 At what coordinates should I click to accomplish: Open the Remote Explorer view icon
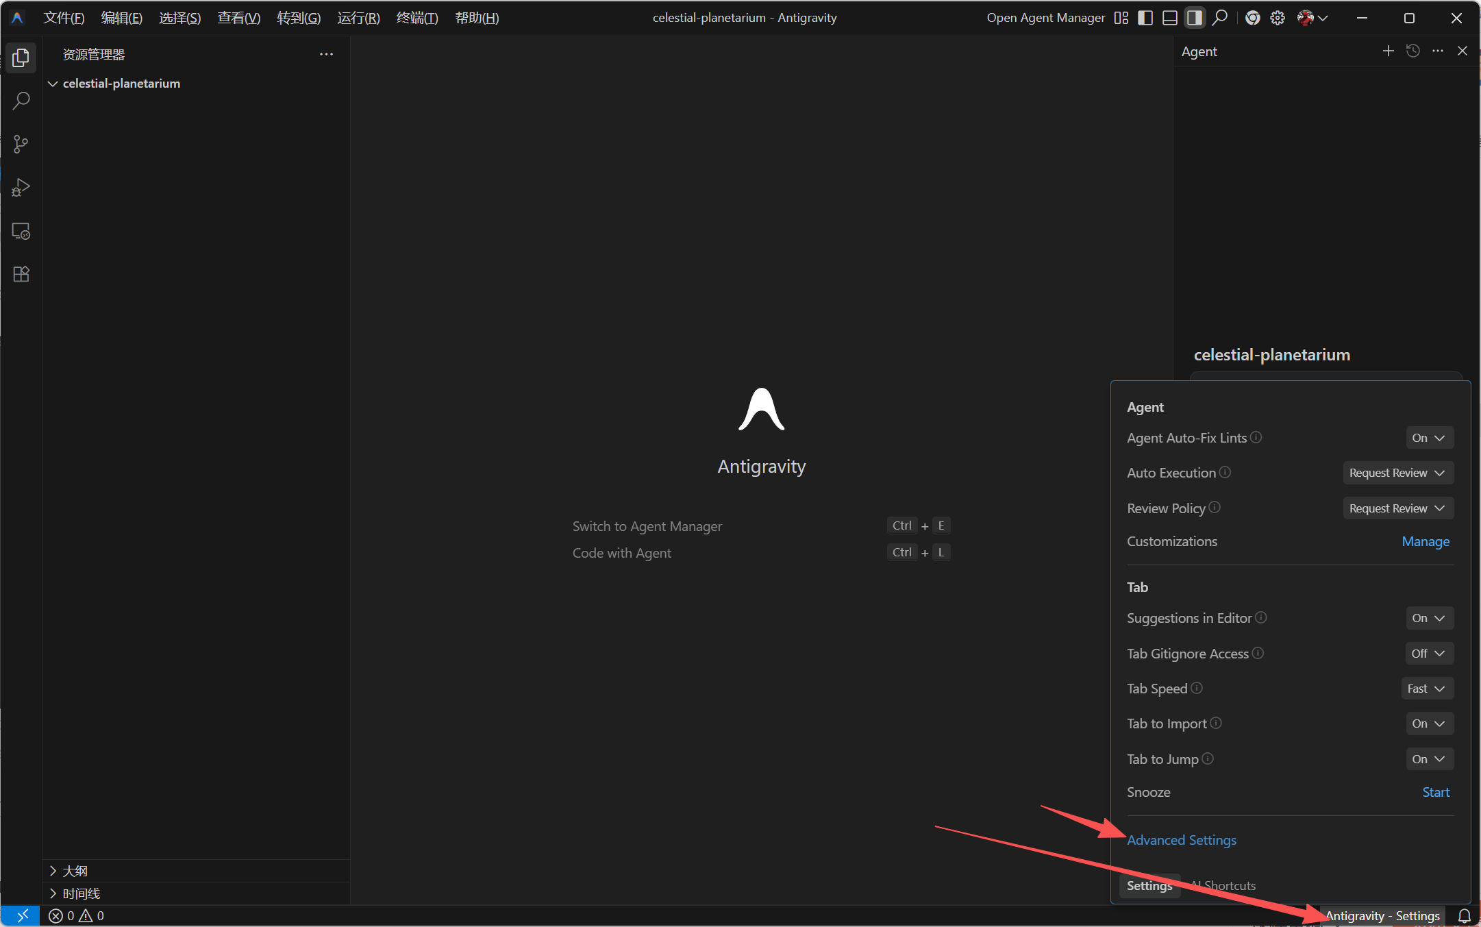click(x=21, y=231)
